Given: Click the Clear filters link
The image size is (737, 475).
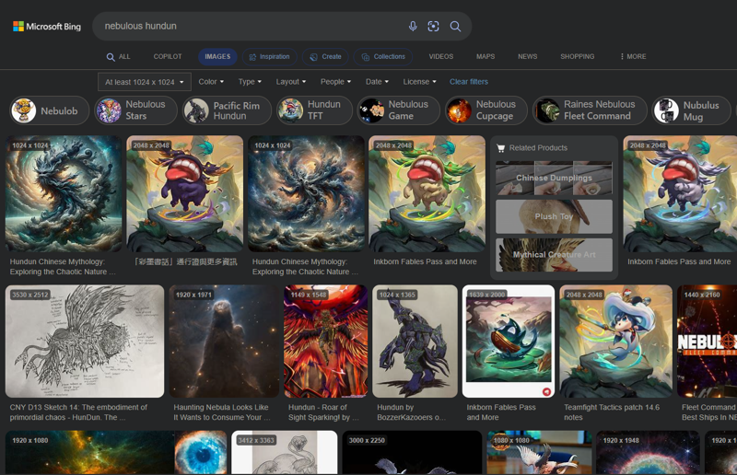Looking at the screenshot, I should [469, 82].
